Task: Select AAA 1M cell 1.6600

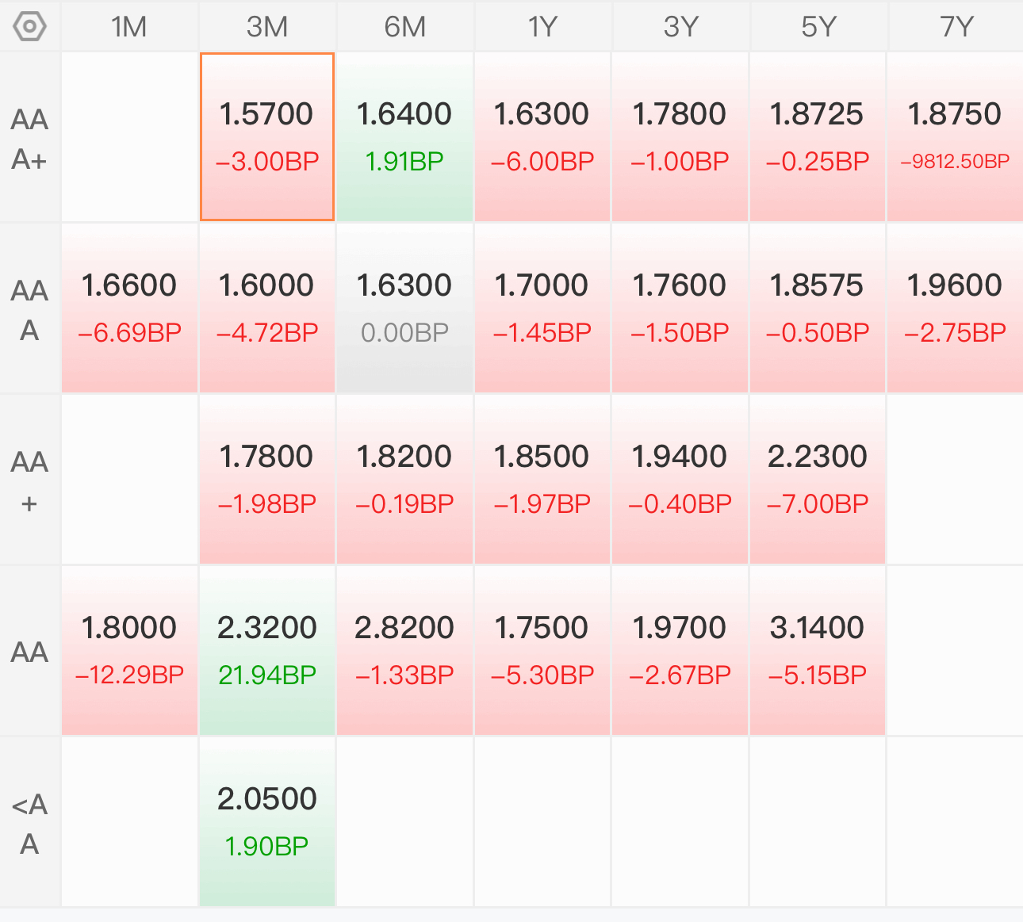Action: pos(129,308)
